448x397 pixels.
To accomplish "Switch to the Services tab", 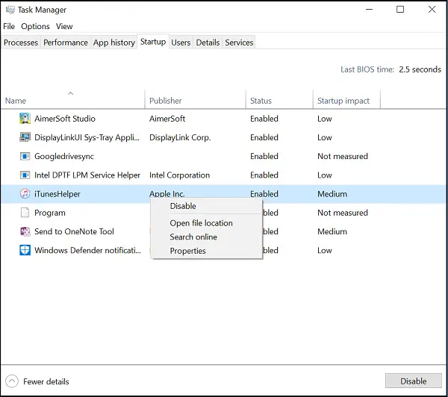I will [x=239, y=43].
